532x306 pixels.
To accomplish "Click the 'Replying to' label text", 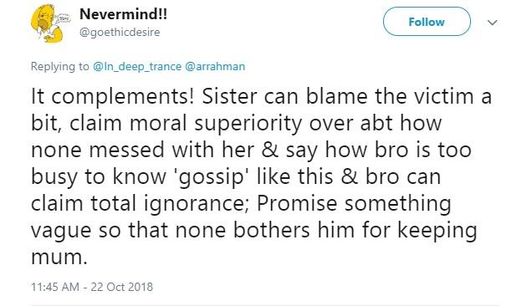I will click(59, 66).
